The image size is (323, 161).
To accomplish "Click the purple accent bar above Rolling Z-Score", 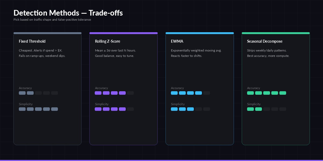I will (x=123, y=33).
